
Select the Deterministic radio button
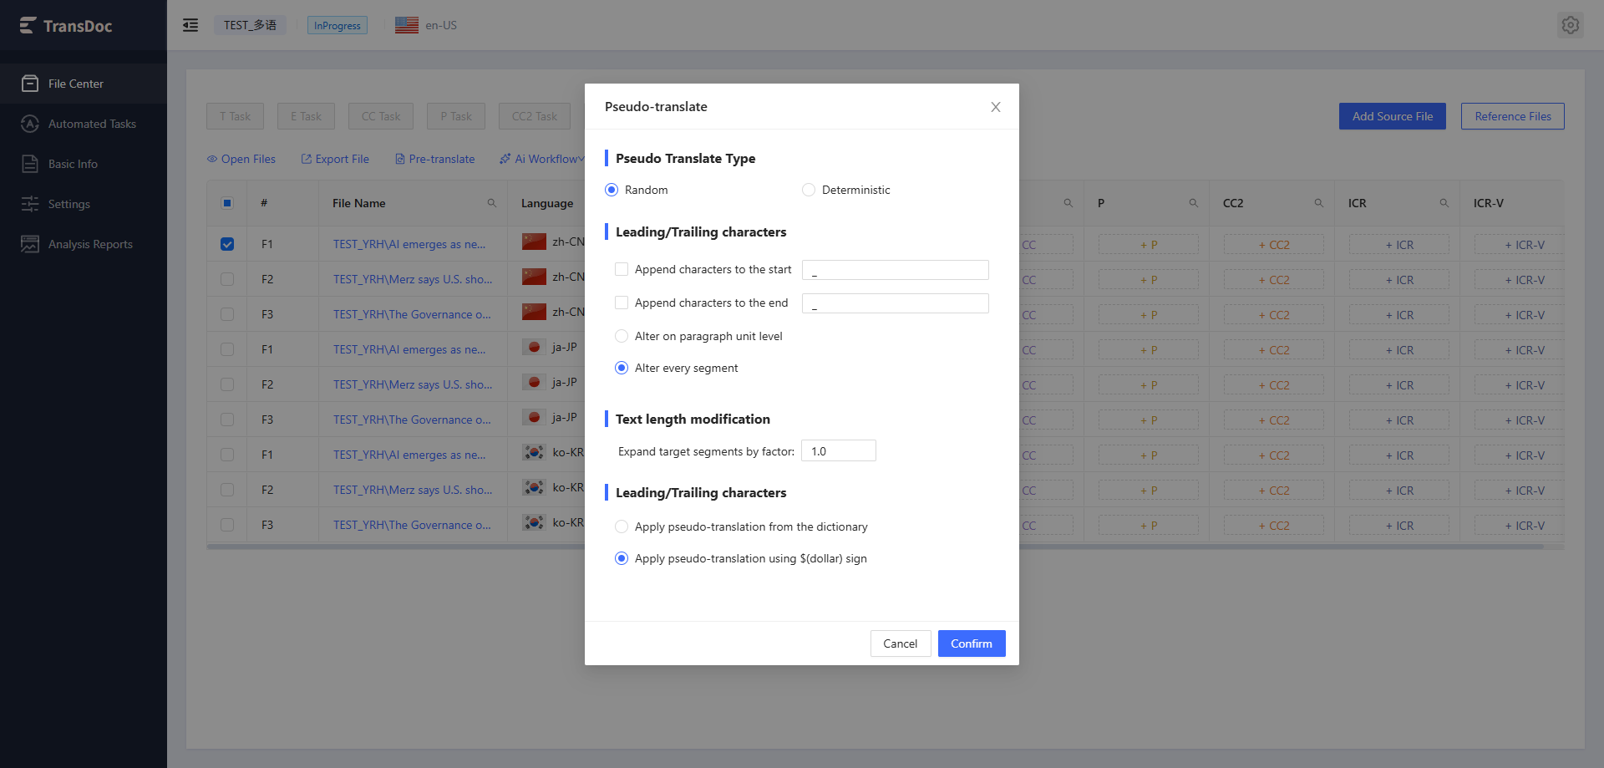coord(809,190)
